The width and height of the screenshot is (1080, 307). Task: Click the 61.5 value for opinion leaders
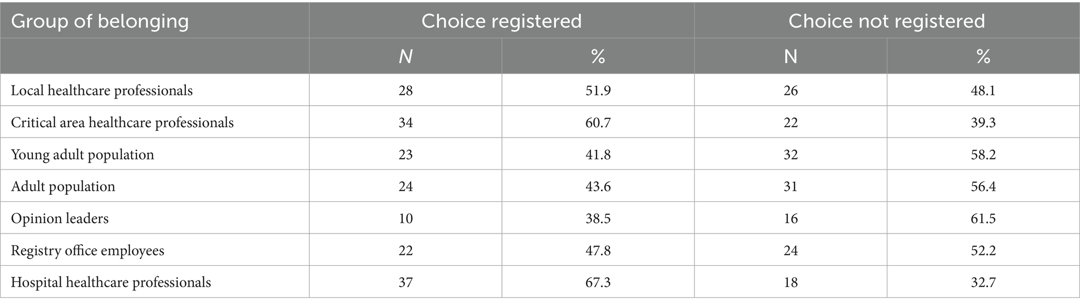click(x=983, y=218)
